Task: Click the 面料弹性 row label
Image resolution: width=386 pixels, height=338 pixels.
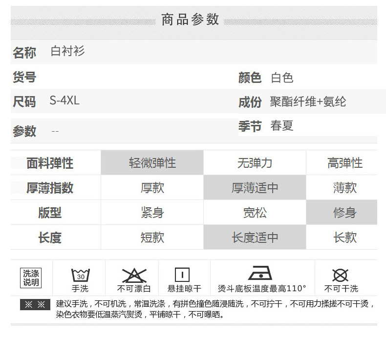Action: pyautogui.click(x=50, y=163)
